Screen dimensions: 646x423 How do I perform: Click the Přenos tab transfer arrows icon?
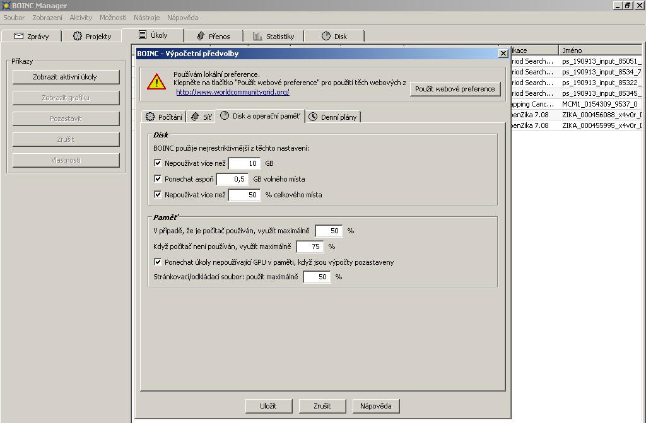(x=201, y=36)
